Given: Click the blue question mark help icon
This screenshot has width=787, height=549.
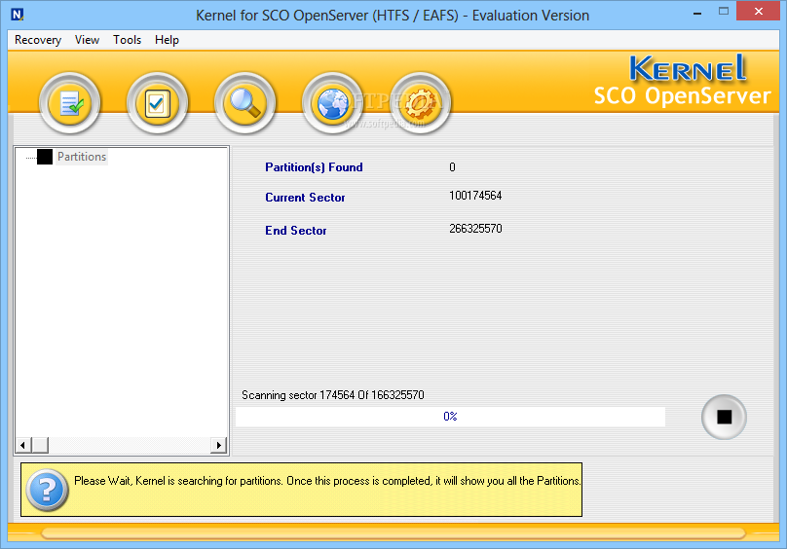Looking at the screenshot, I should pos(47,490).
